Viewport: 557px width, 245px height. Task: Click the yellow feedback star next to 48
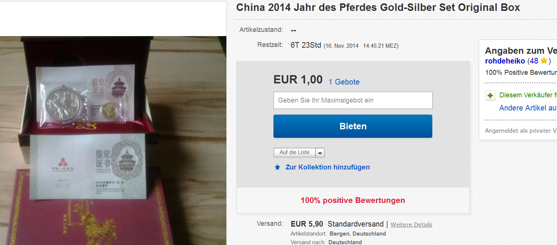pos(543,61)
